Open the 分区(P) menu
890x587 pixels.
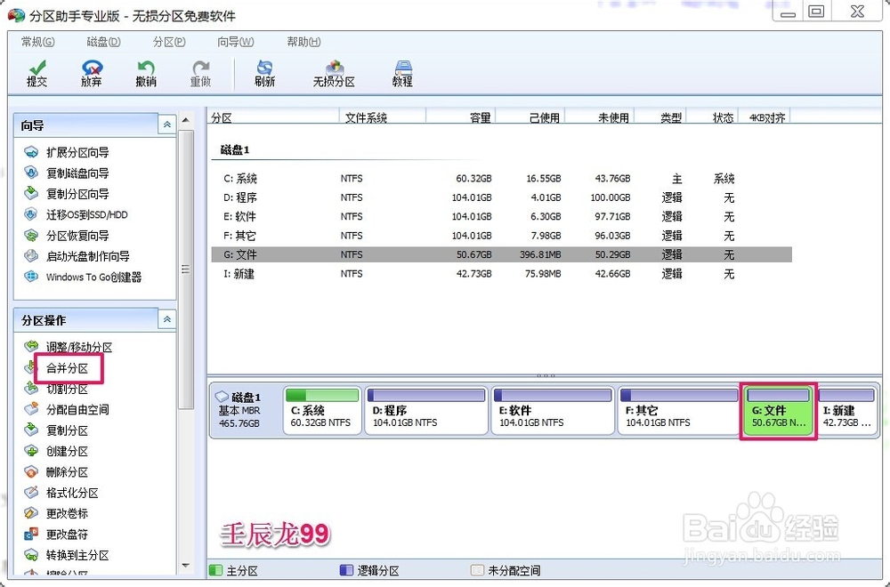[x=169, y=42]
